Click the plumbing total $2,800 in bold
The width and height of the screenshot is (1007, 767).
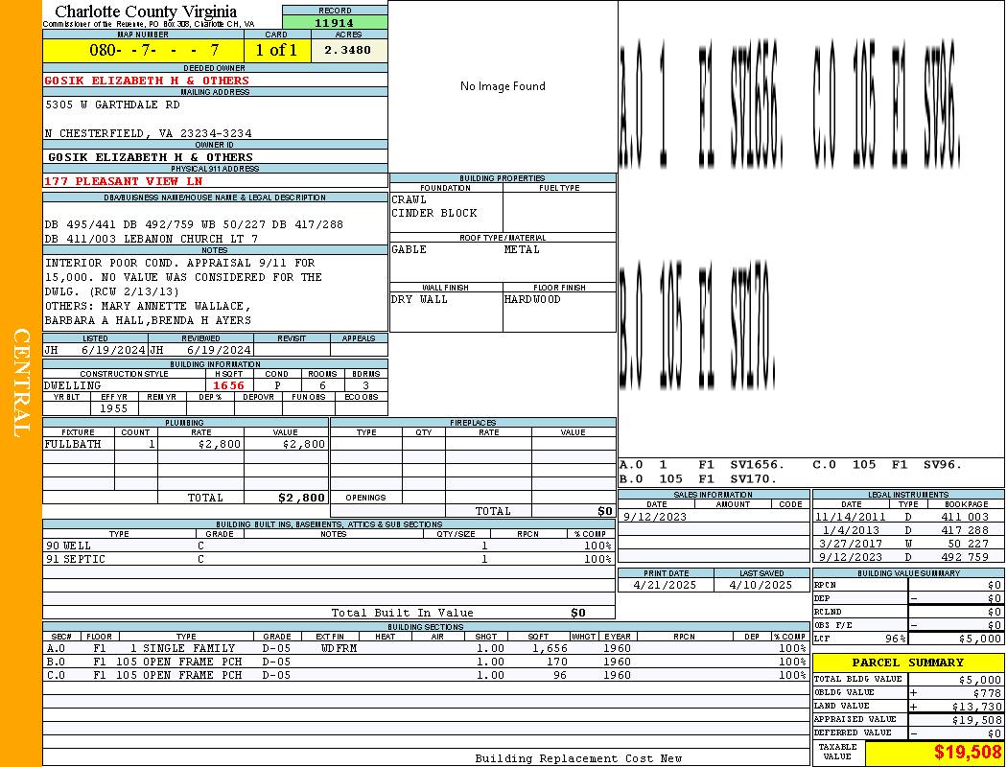click(301, 498)
